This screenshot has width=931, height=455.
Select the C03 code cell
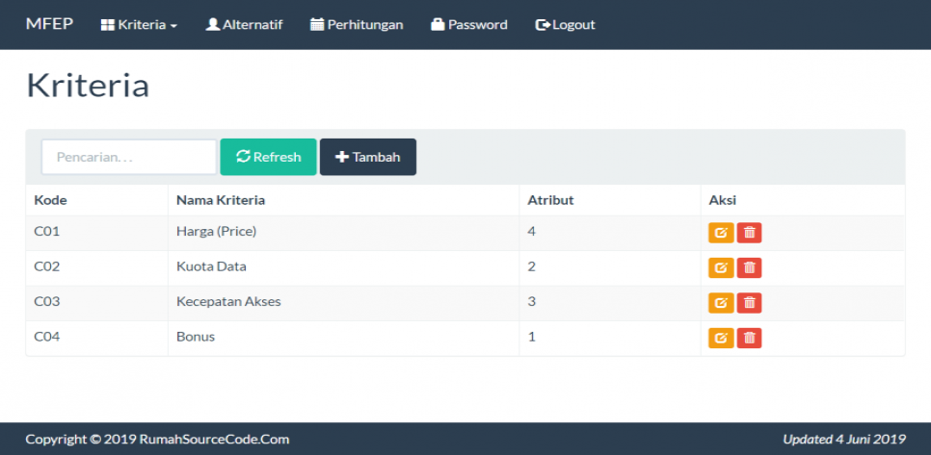(47, 302)
